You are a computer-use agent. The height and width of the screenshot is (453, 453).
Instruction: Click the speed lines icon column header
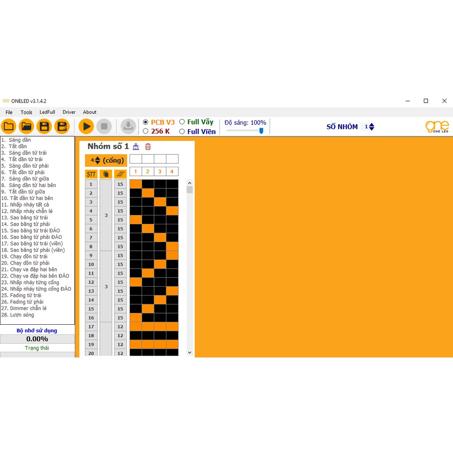120,174
